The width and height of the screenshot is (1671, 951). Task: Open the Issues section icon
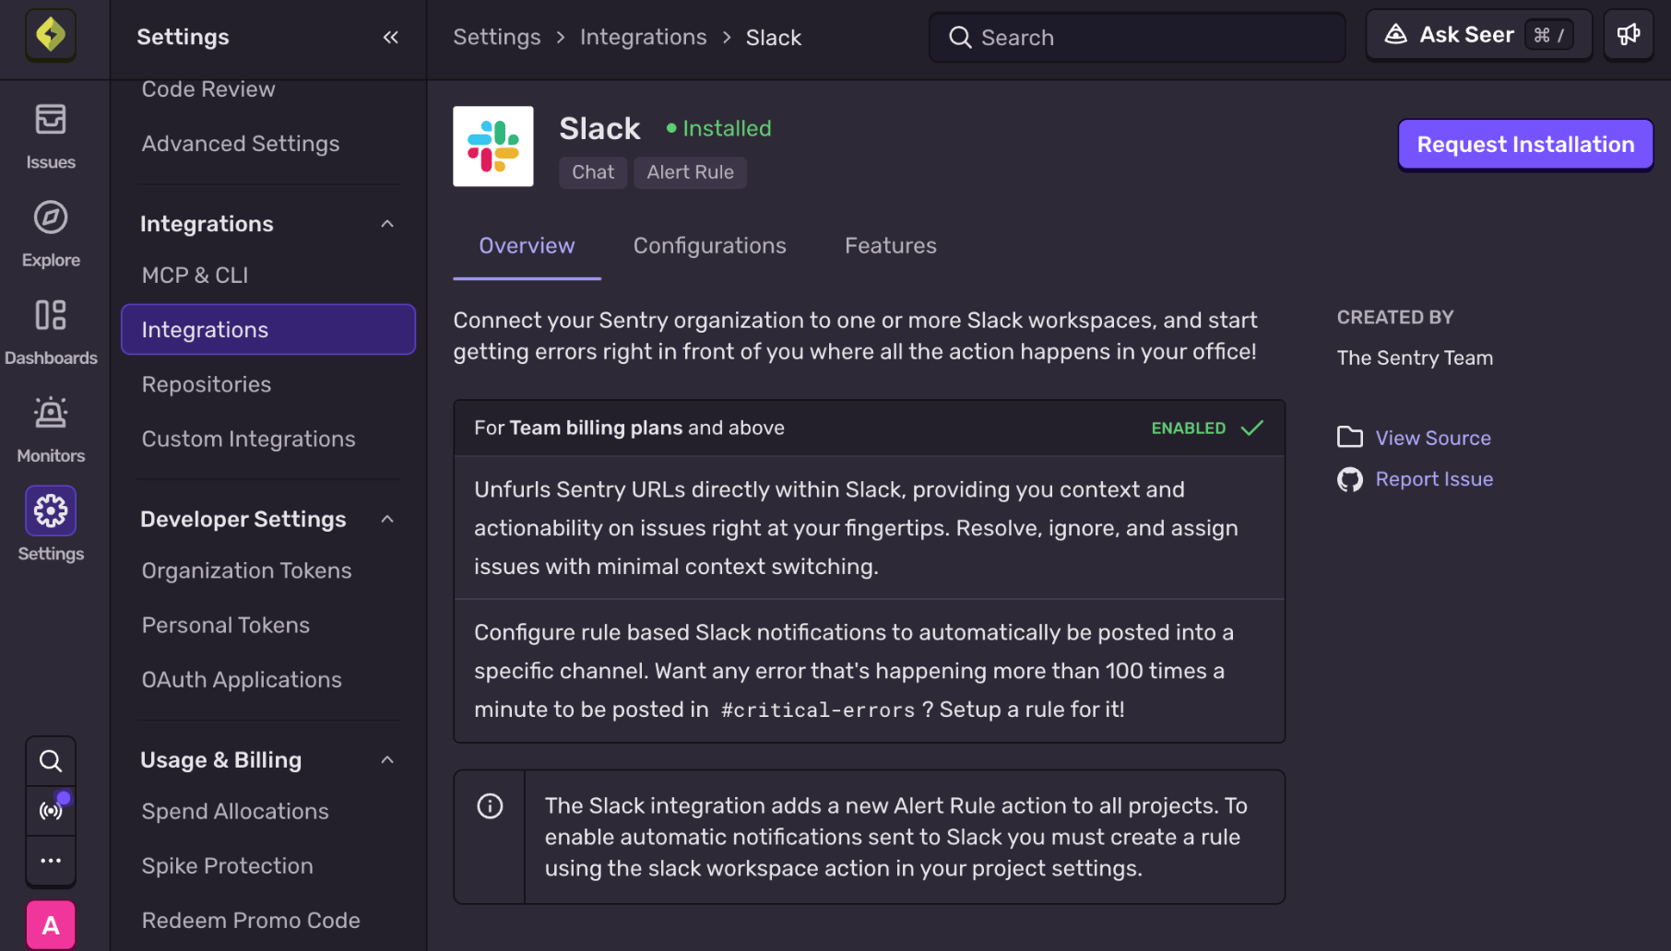pyautogui.click(x=51, y=120)
